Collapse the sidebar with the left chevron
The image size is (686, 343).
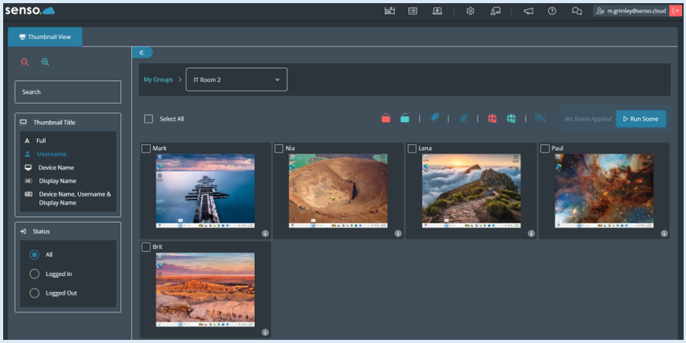(142, 53)
